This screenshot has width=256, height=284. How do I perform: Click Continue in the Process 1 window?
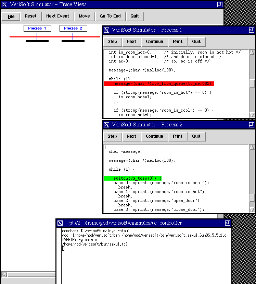155,42
